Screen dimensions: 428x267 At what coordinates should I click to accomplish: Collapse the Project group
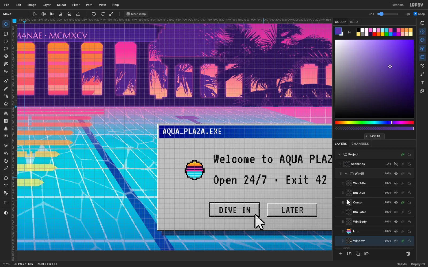click(340, 154)
